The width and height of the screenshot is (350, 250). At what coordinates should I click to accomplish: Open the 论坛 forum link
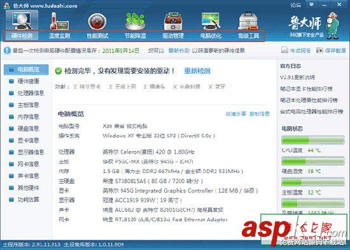[296, 4]
